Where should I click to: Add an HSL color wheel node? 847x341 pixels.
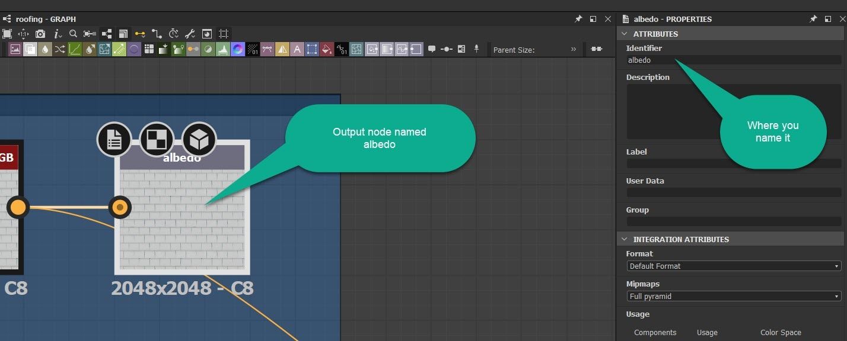tap(238, 50)
